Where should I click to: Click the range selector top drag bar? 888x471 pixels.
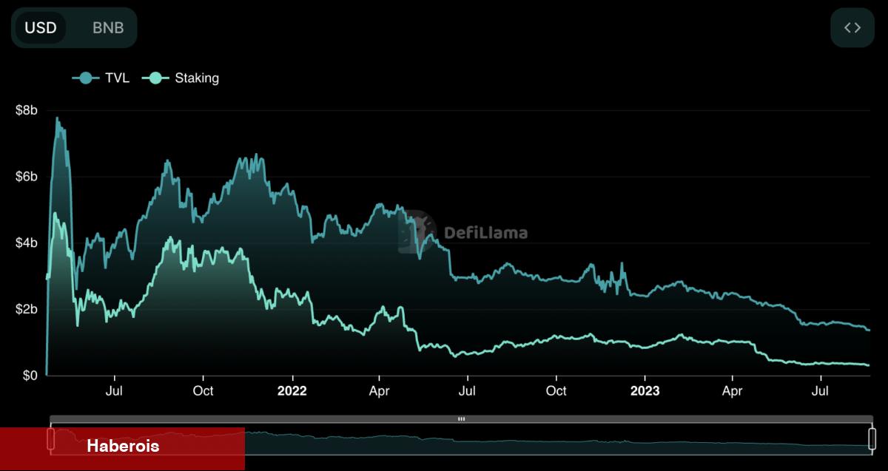click(462, 419)
